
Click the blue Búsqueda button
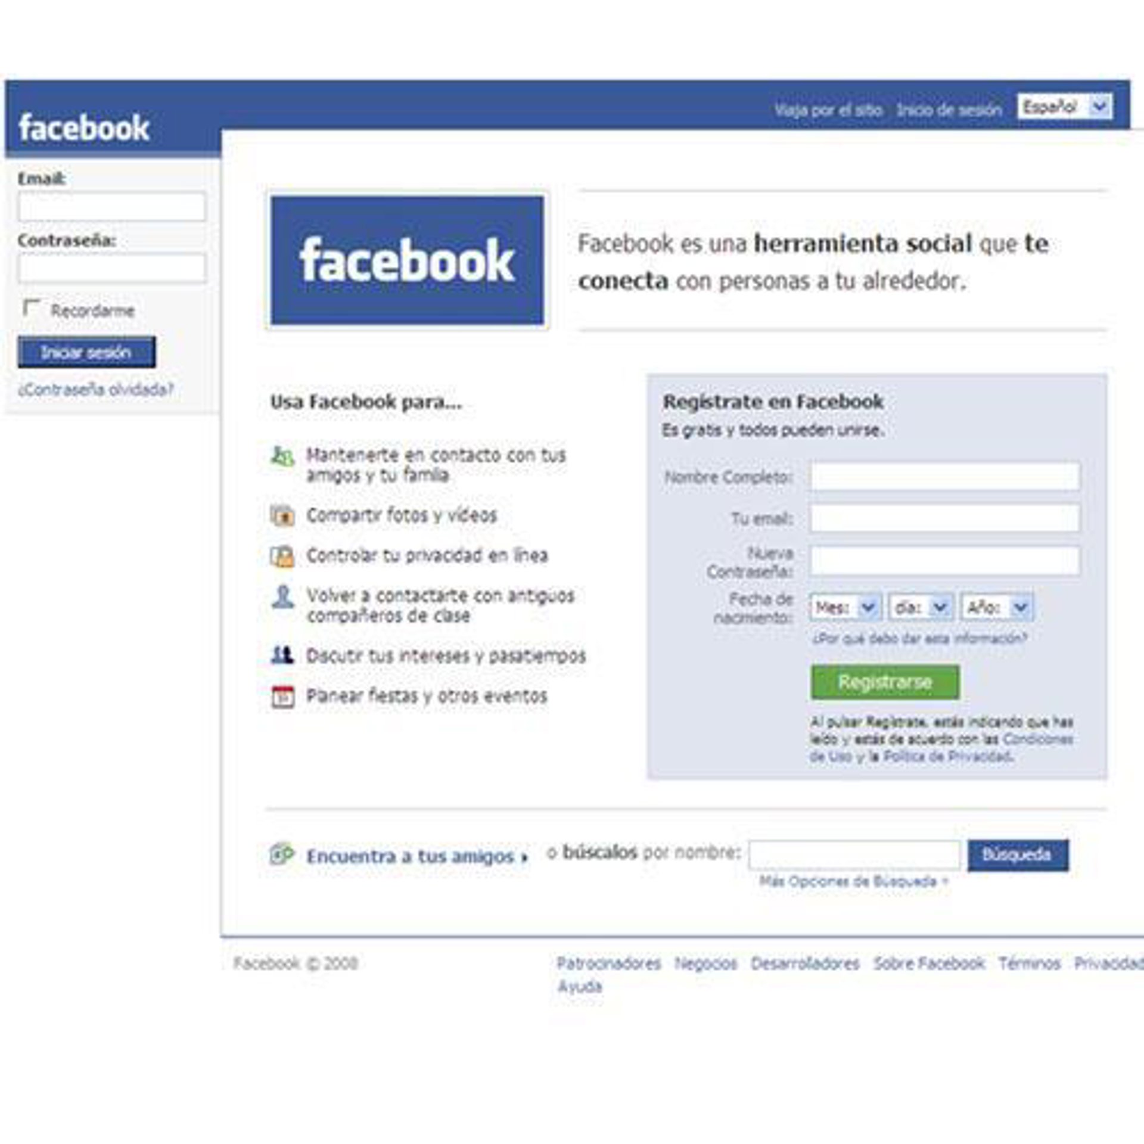coord(1018,855)
